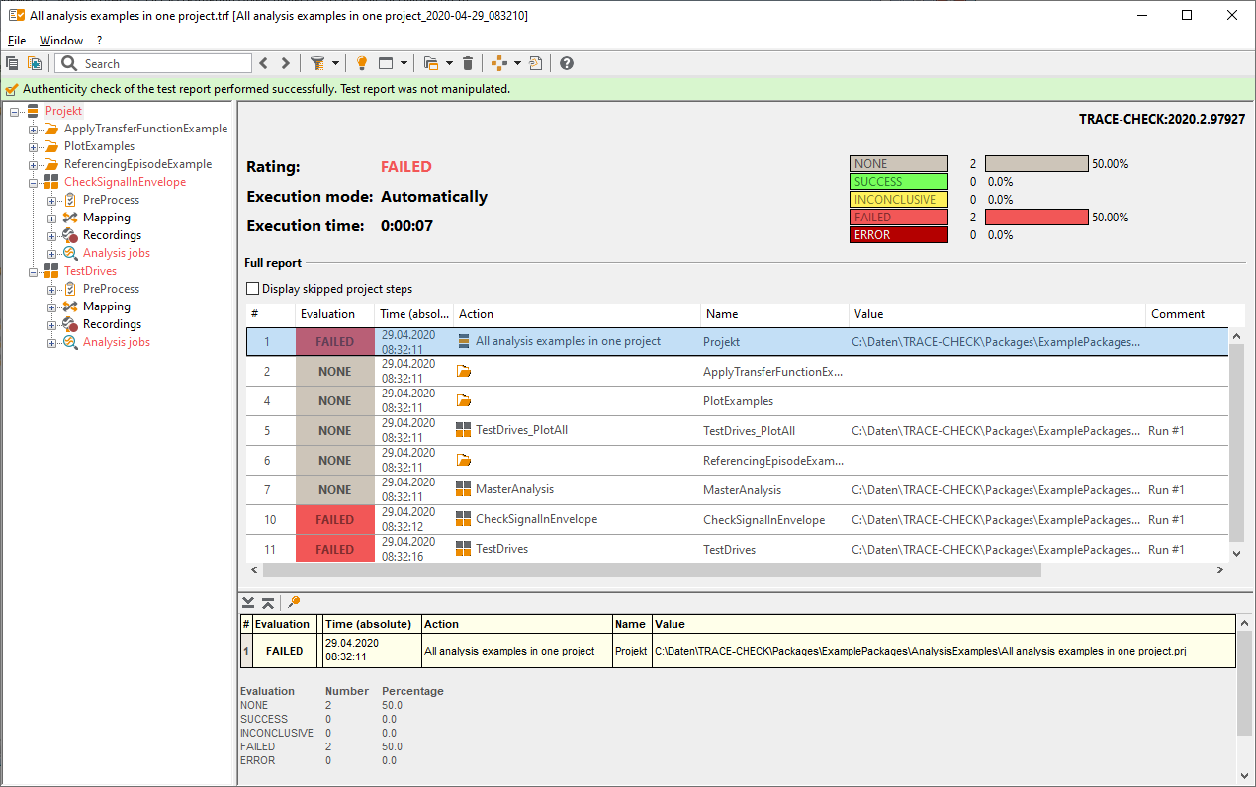Click the second toolbar icon beside expand-all
Image resolution: width=1256 pixels, height=787 pixels.
(x=35, y=63)
